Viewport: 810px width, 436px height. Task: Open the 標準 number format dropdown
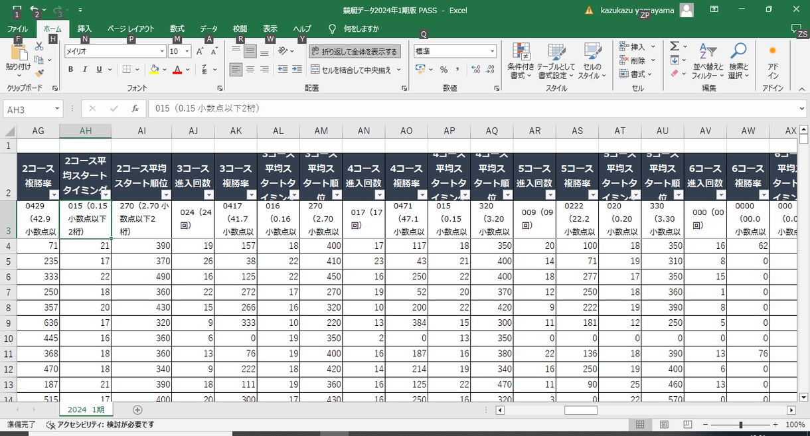[x=493, y=51]
